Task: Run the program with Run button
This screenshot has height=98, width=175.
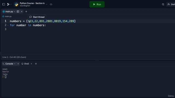Action: pyautogui.click(x=97, y=4)
